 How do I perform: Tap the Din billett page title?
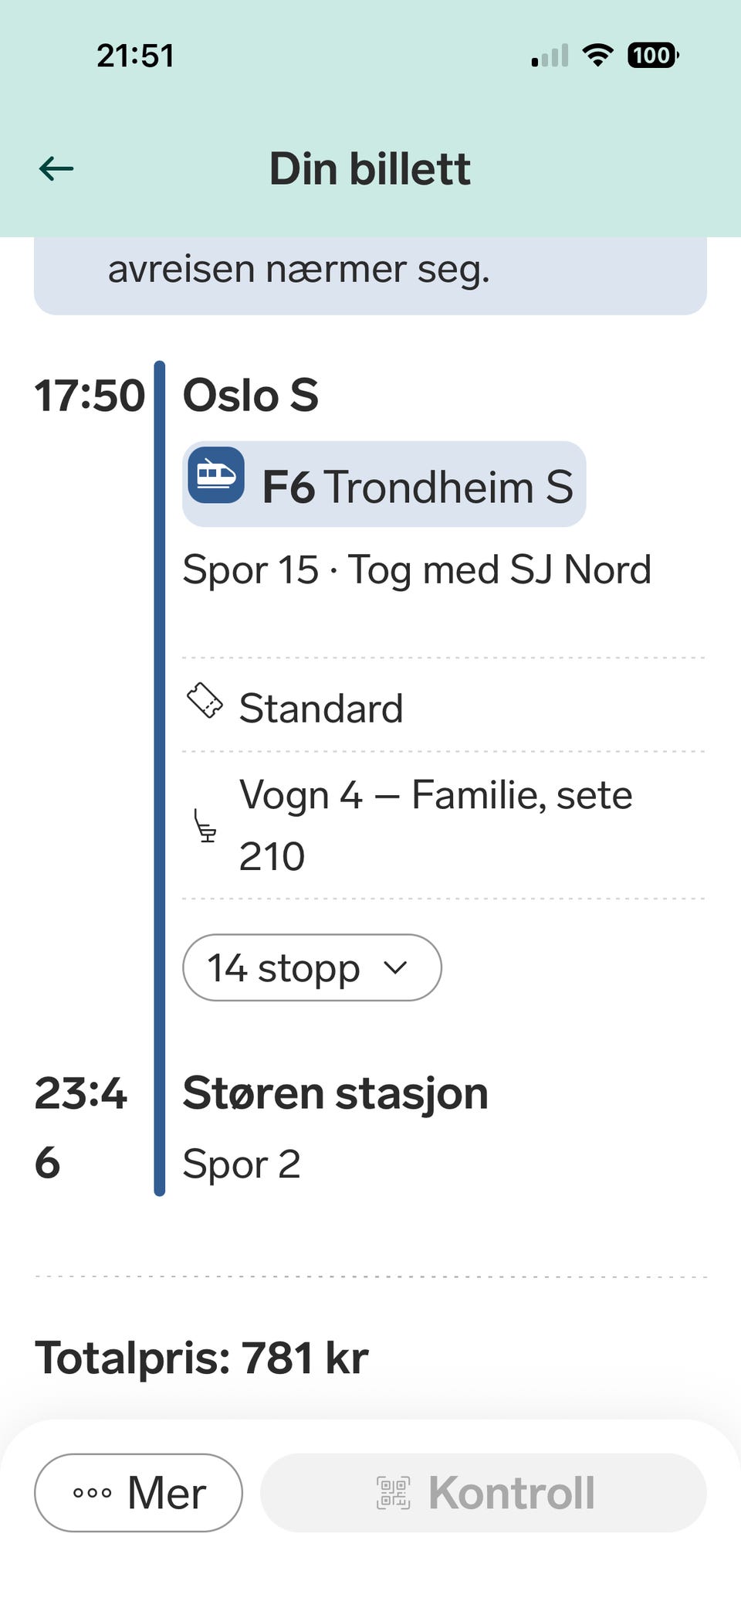pyautogui.click(x=370, y=168)
